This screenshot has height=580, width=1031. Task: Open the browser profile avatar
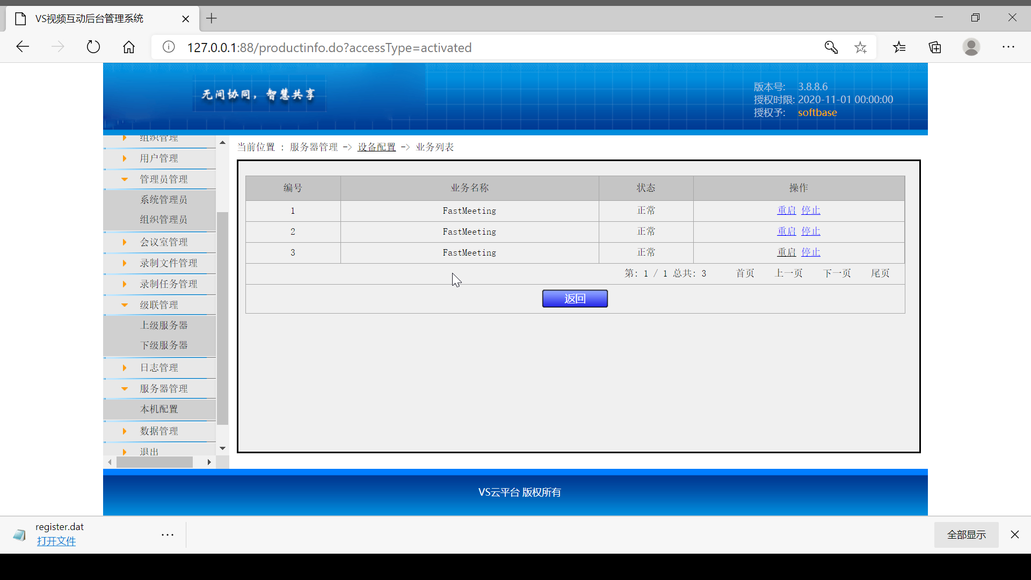[x=971, y=47]
